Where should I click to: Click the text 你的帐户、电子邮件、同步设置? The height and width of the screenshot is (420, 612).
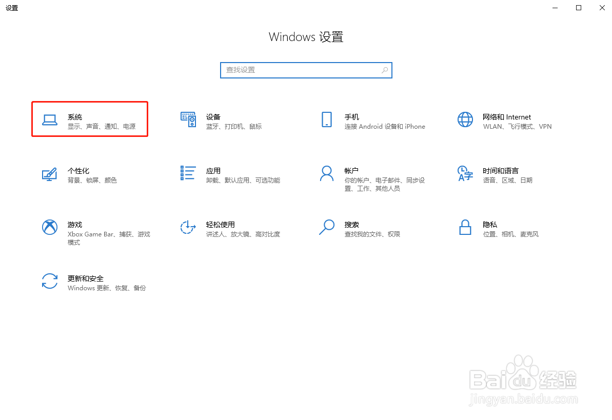pos(384,184)
